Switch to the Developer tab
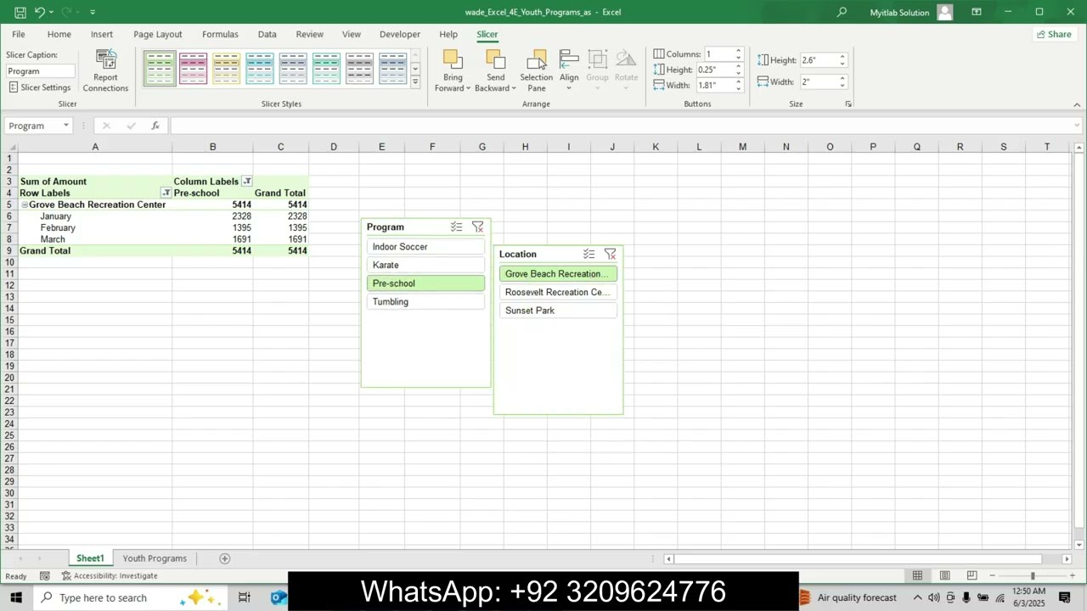1087x611 pixels. click(x=400, y=34)
